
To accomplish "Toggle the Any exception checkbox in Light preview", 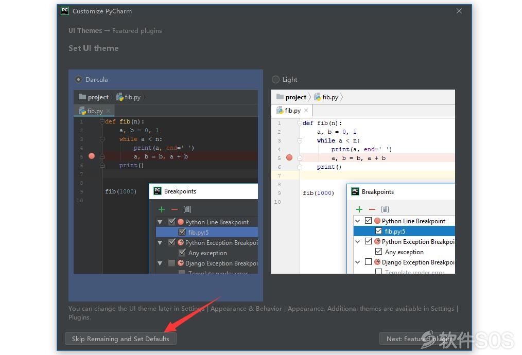I will (378, 252).
